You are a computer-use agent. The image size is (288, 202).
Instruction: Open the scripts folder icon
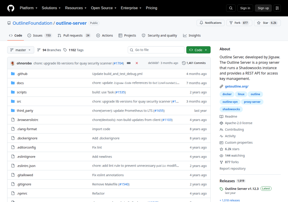point(13,92)
